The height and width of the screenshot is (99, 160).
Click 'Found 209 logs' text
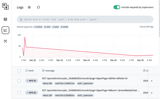pos(146,27)
